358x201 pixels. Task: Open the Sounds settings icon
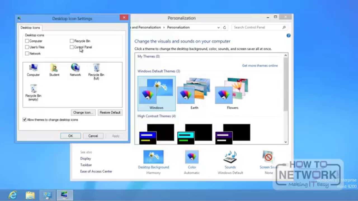click(x=230, y=157)
